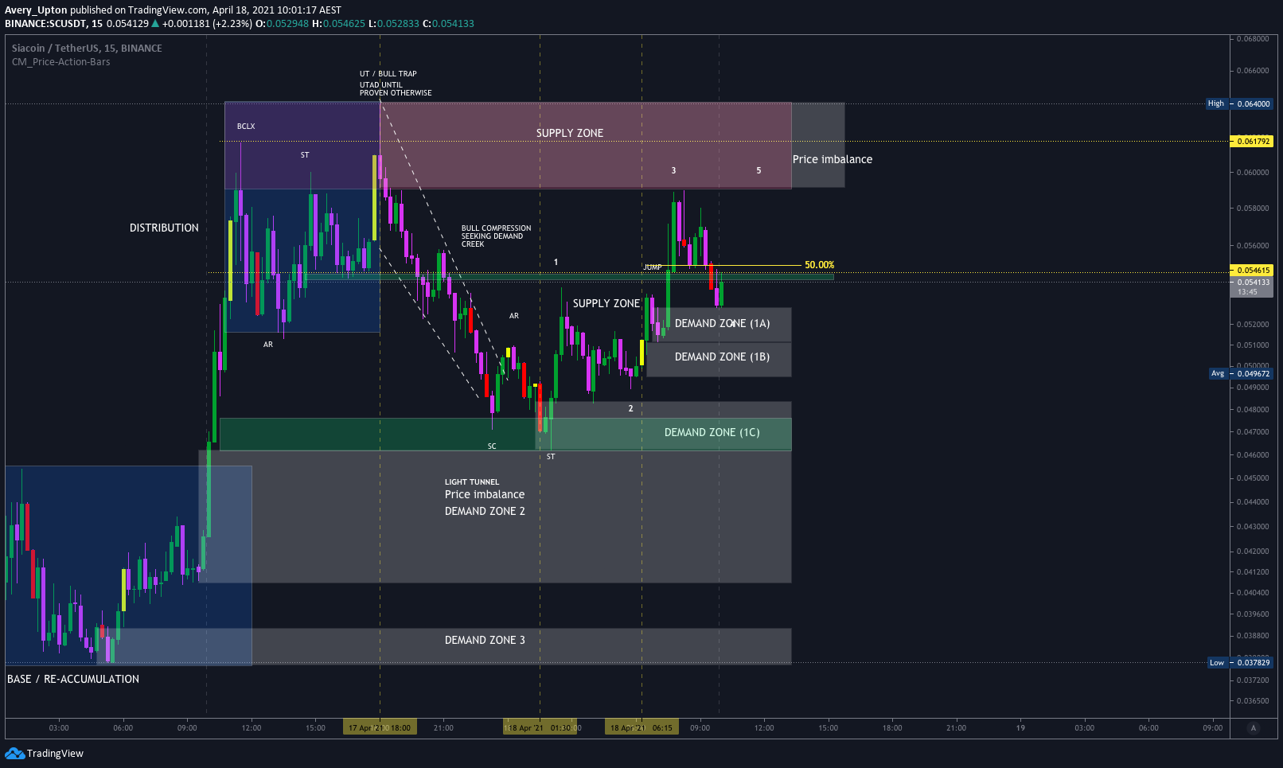Screen dimensions: 1283x768
Task: Click the DEMAND ZONE 2 label
Action: pyautogui.click(x=485, y=511)
